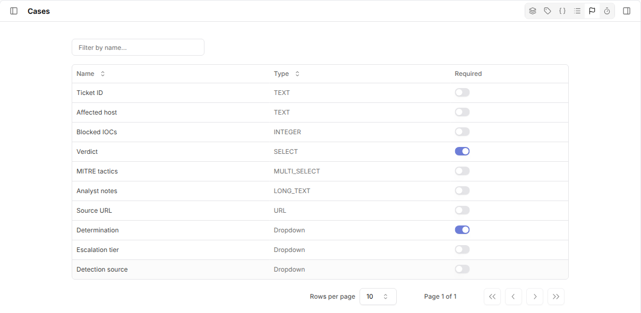Viewport: 641px width, 313px height.
Task: Focus the Filter by name field
Action: pos(138,47)
